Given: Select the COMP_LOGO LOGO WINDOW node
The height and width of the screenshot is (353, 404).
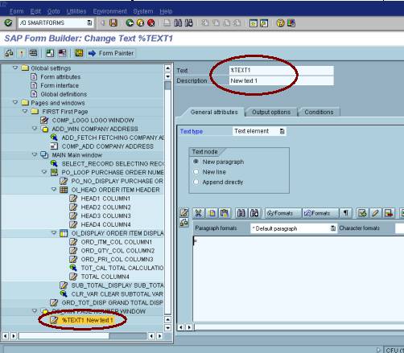Looking at the screenshot, I should click(93, 121).
